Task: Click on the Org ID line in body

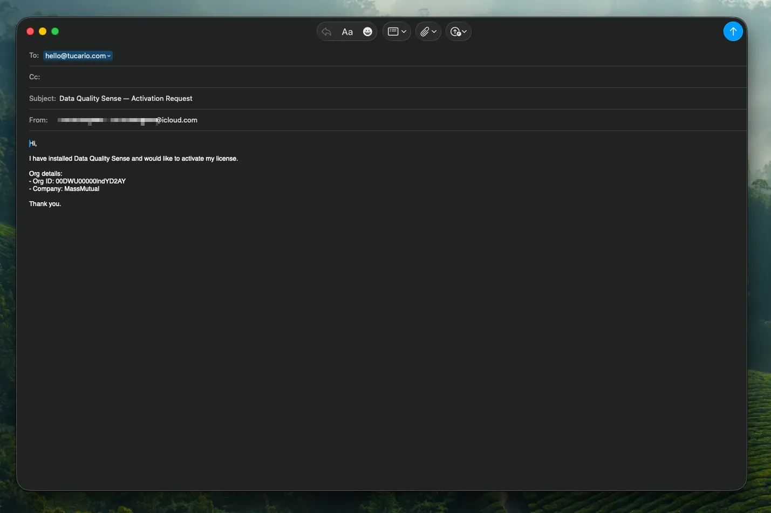Action: tap(79, 181)
